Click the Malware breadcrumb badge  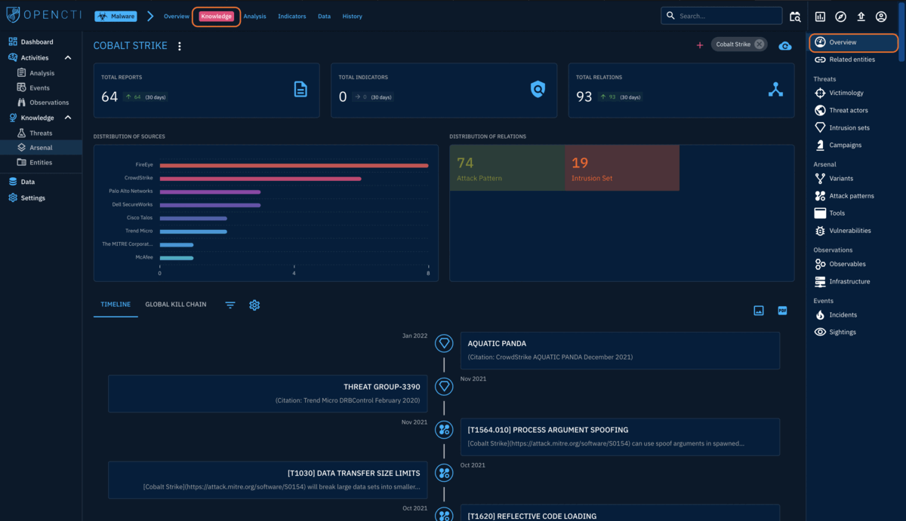pyautogui.click(x=116, y=16)
